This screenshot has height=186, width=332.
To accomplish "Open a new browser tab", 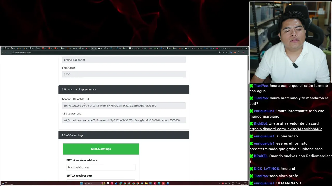I will pos(229,48).
